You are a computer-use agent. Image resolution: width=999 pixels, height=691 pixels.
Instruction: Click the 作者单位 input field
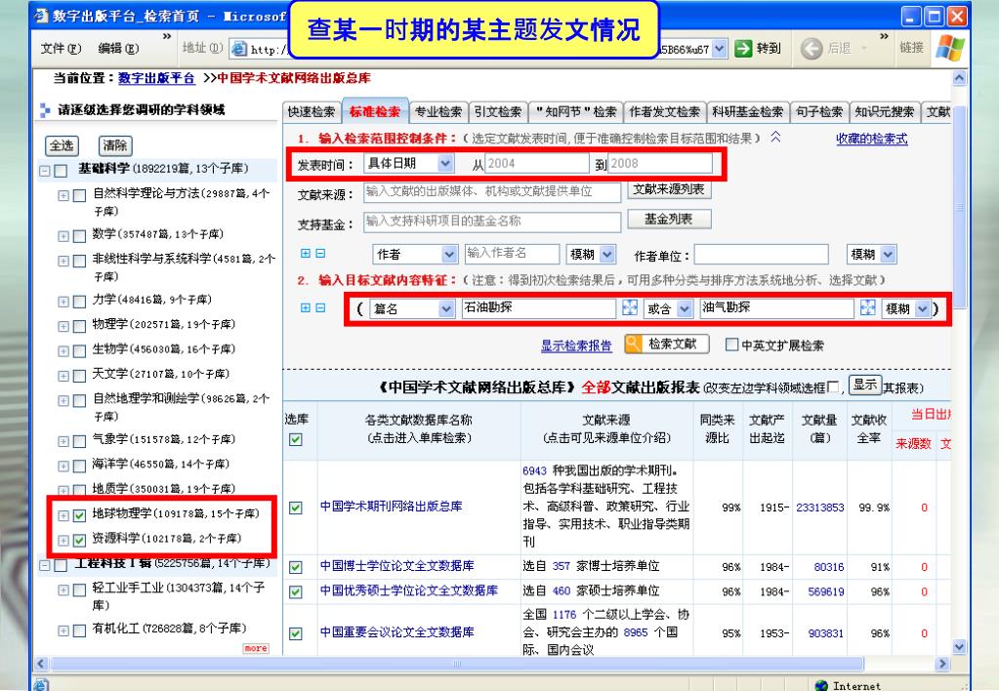(x=762, y=254)
